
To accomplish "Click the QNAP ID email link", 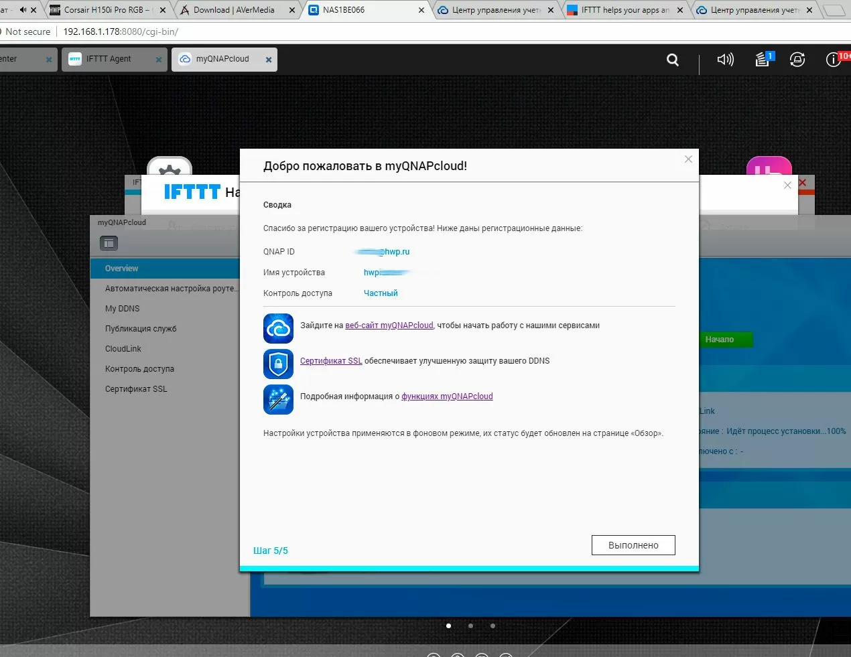I will tap(383, 252).
